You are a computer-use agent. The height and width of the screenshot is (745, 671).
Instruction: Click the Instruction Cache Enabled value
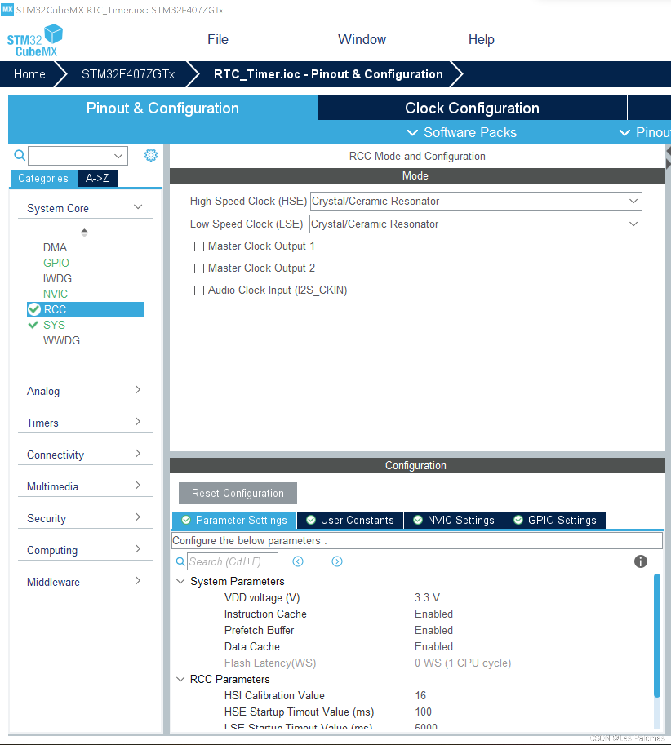434,614
